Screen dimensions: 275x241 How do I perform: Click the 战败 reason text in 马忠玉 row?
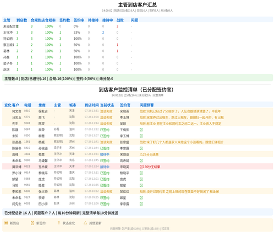coord(182,117)
